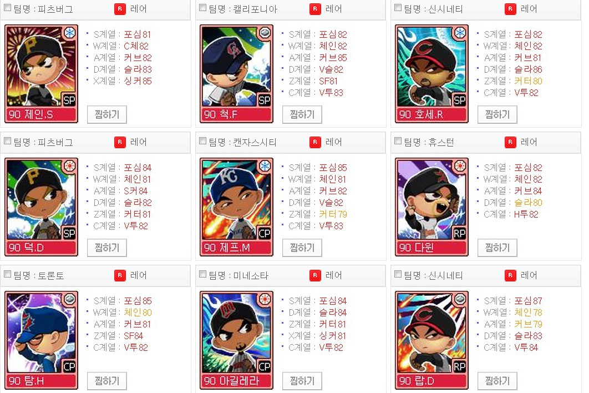Image resolution: width=589 pixels, height=393 pixels.
Task: Open the 랍.D player card thumbnail
Action: click(x=431, y=340)
